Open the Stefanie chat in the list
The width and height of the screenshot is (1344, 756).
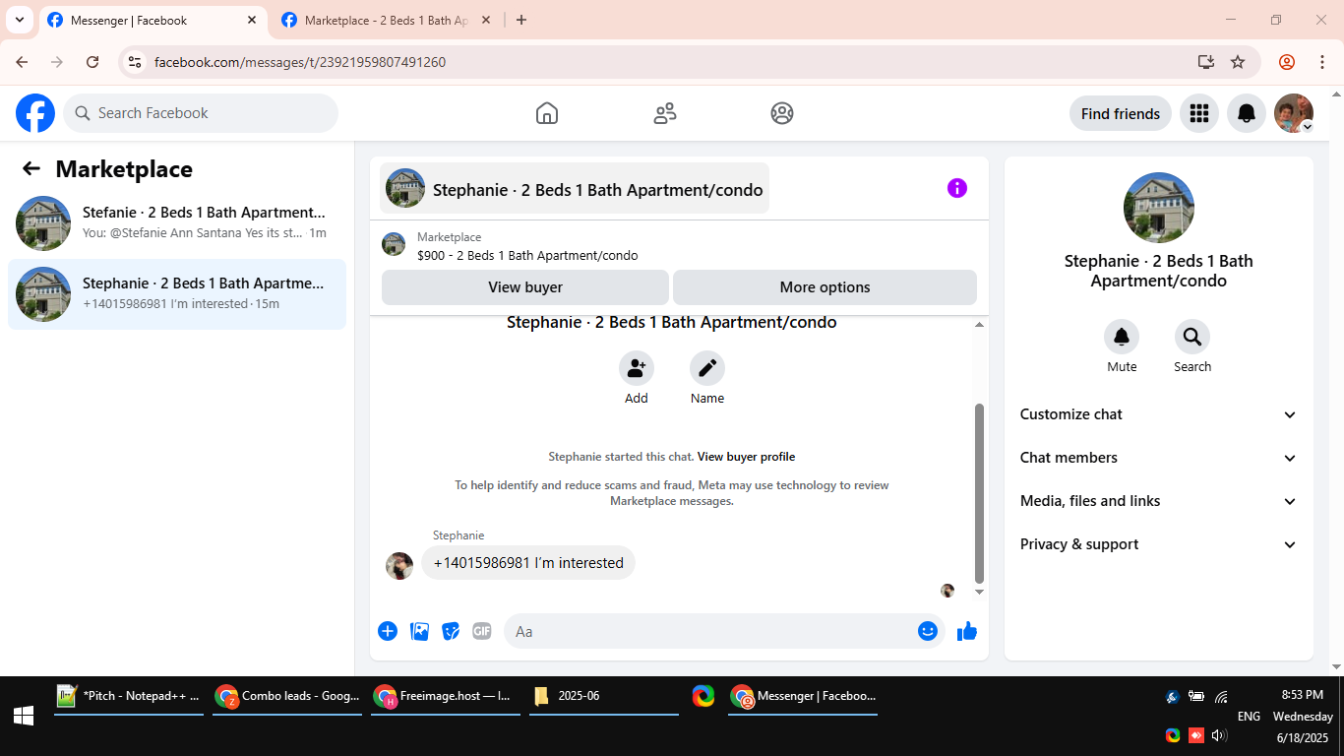click(177, 223)
